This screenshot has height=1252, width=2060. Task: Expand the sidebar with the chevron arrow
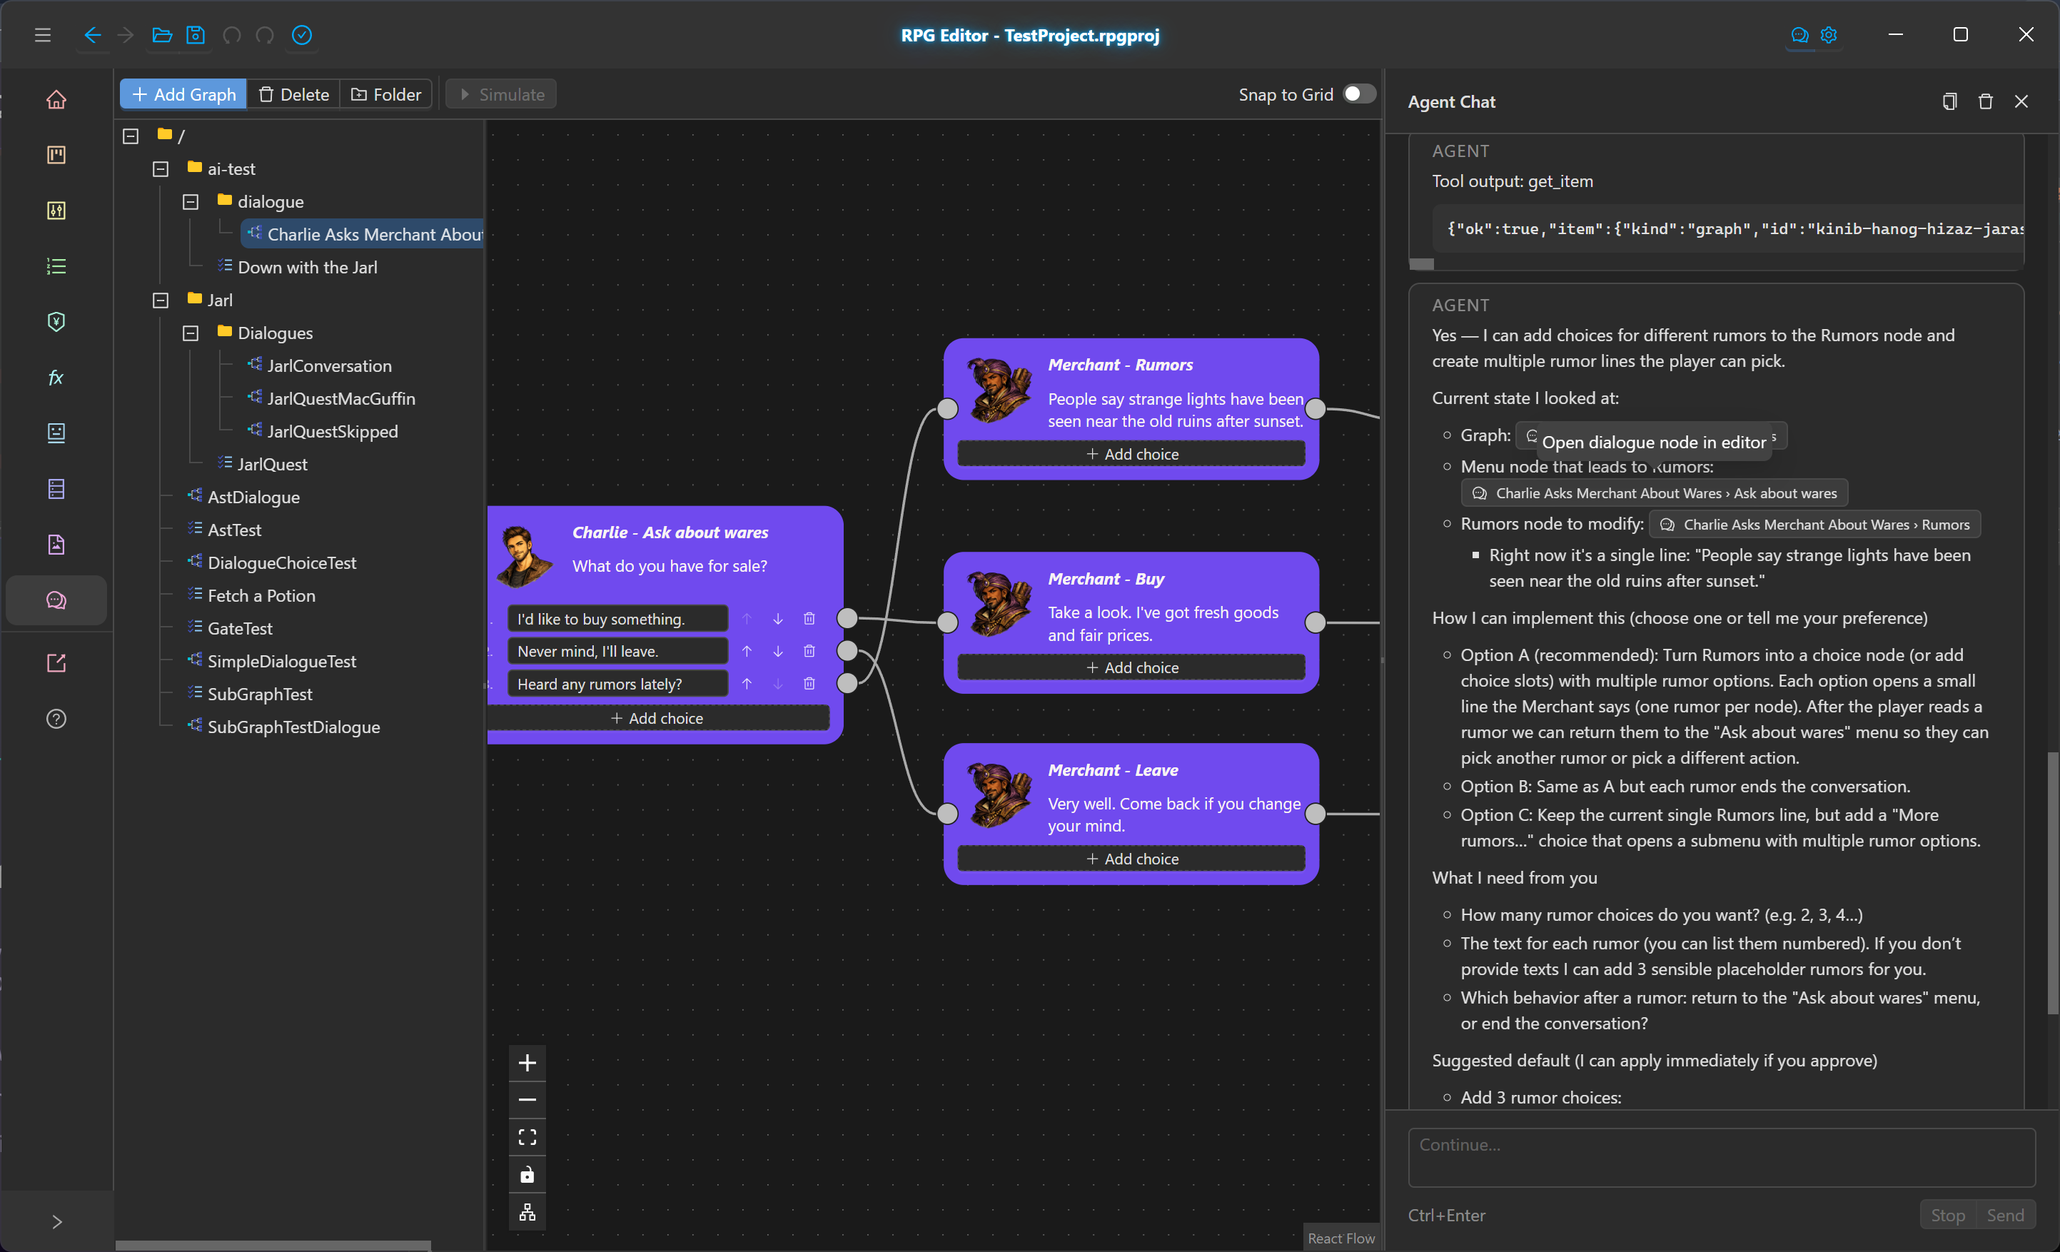pyautogui.click(x=56, y=1222)
